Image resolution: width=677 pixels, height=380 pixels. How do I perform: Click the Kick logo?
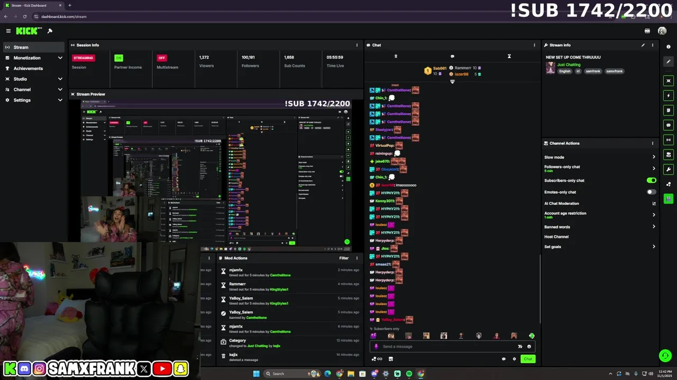29,31
